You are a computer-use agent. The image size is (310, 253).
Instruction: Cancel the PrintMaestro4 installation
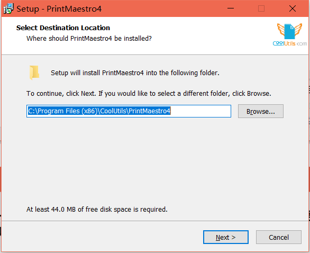click(x=279, y=237)
